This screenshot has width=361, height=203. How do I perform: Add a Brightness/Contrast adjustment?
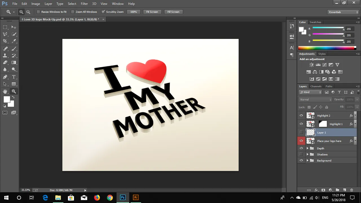click(x=312, y=65)
